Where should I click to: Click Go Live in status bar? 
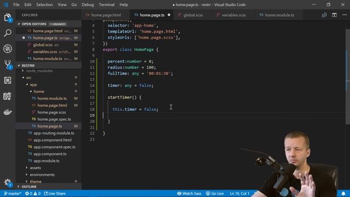click(215, 193)
